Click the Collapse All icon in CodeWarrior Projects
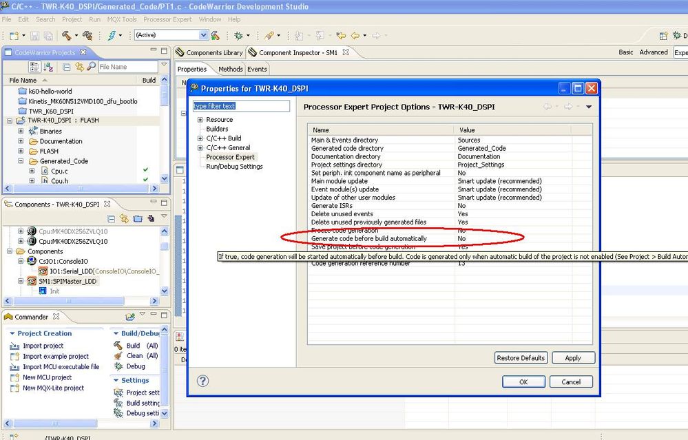Image resolution: width=688 pixels, height=440 pixels. [67, 67]
